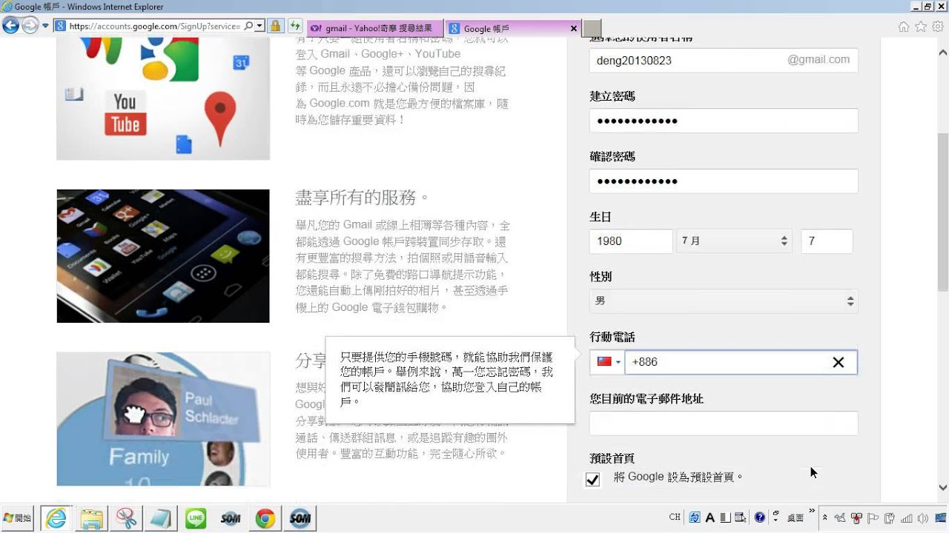The height and width of the screenshot is (533, 949).
Task: Click the birth day field showing 7
Action: (x=827, y=241)
